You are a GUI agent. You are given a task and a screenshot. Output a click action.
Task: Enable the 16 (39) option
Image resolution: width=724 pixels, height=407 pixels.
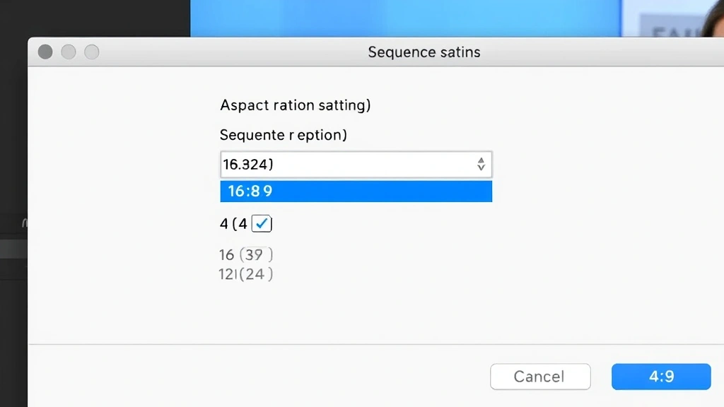point(246,254)
